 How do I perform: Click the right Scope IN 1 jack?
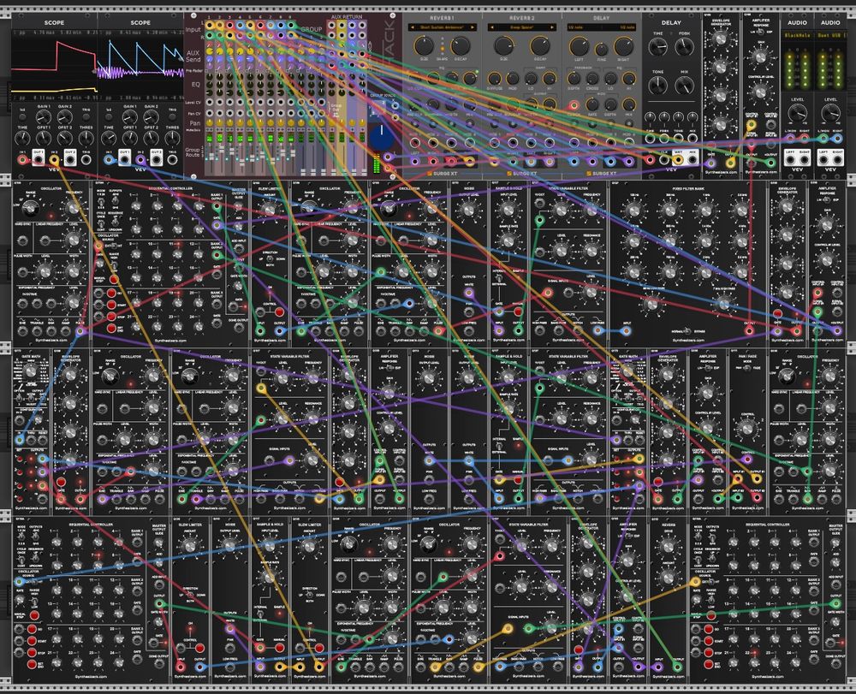109,160
